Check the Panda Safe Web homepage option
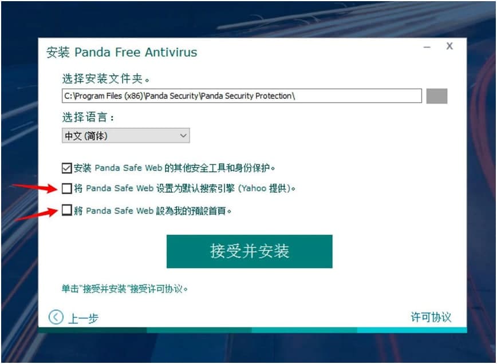The width and height of the screenshot is (497, 364). [66, 211]
